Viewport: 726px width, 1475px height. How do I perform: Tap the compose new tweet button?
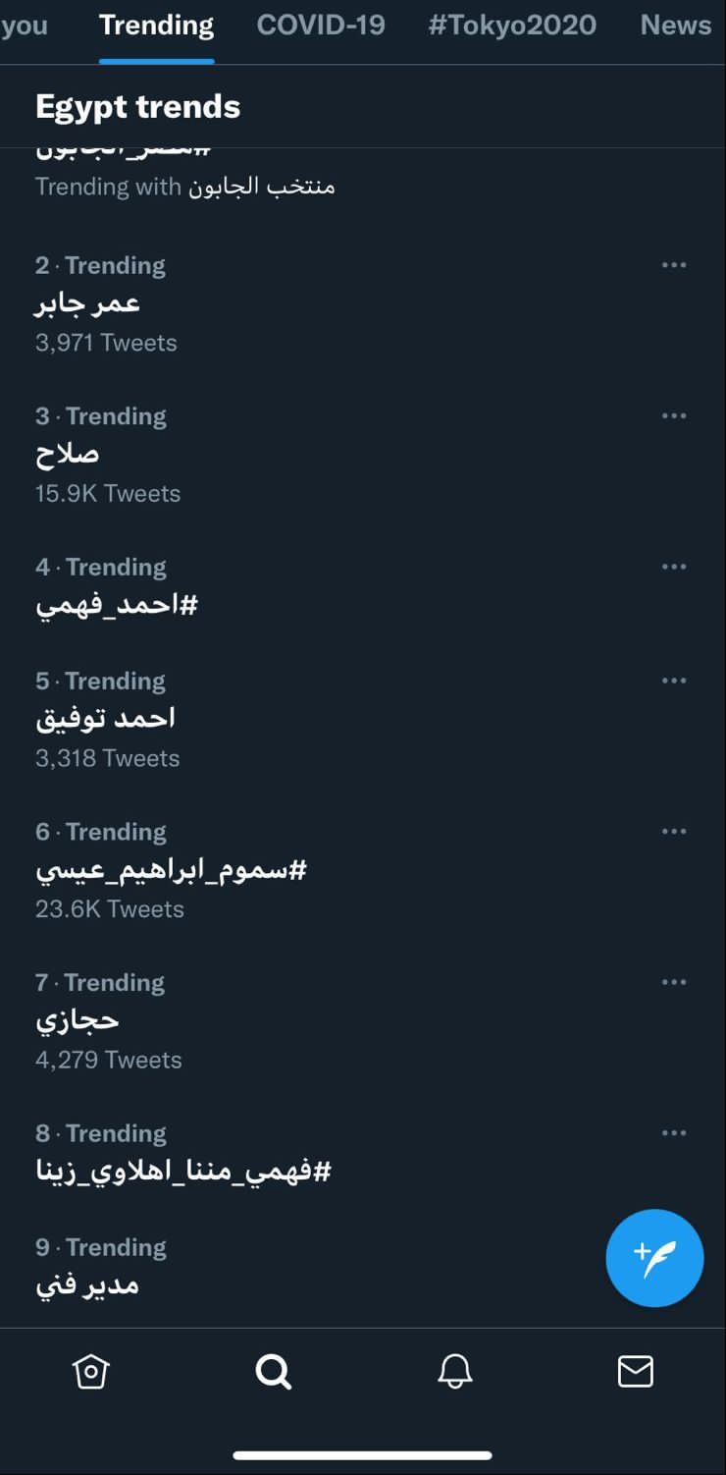tap(654, 1258)
